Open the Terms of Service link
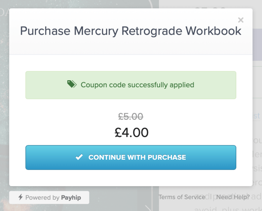 pos(181,197)
